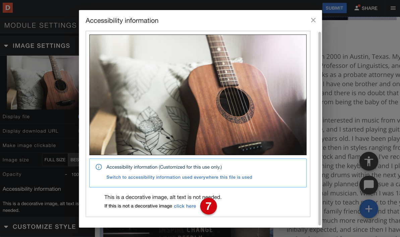
Task: Click Switch to accessibility information used everywhere link
Action: [x=179, y=177]
